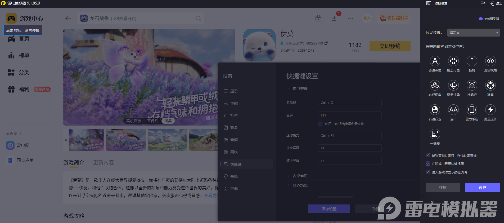Select the 键盘视角 keyboard view icon
Viewport: 504px width, 223px height.
tap(453, 85)
